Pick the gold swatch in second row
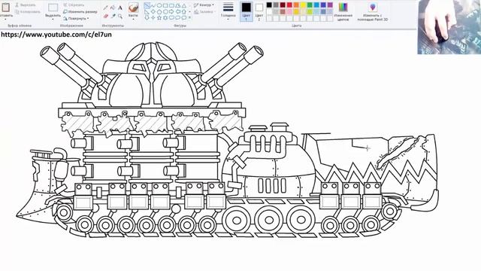This screenshot has width=481, height=271. tap(296, 12)
